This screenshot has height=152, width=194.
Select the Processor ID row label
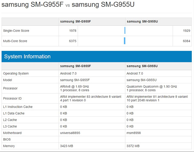click(x=12, y=98)
